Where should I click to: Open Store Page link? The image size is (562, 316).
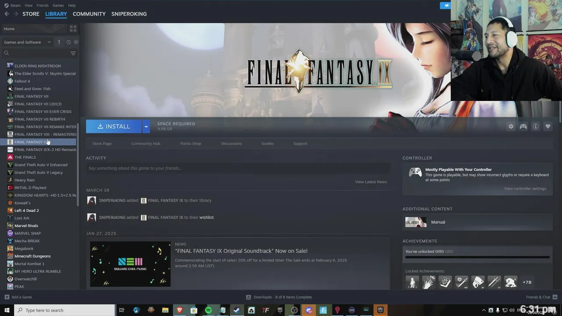coord(102,144)
